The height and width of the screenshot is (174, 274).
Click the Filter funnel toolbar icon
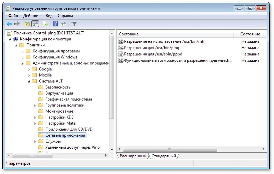point(74,24)
